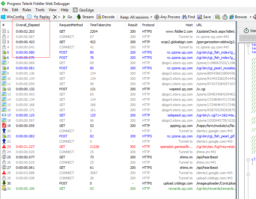Click /w.cgi URL in row 12
Image resolution: width=256 pixels, height=199 pixels.
[x=201, y=89]
